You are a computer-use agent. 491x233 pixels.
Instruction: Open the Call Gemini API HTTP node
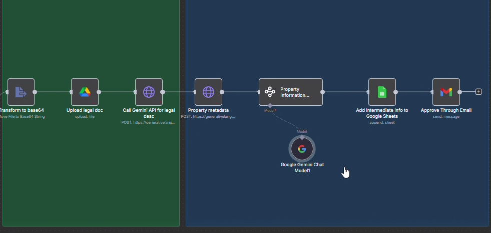click(149, 92)
